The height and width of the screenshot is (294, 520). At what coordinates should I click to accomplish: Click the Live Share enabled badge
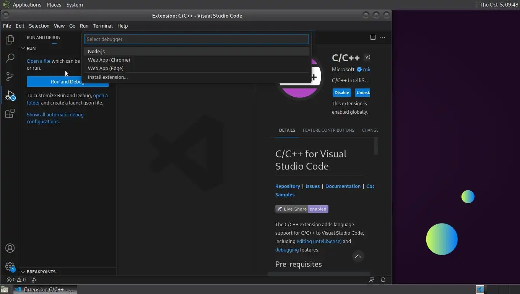[x=302, y=209]
